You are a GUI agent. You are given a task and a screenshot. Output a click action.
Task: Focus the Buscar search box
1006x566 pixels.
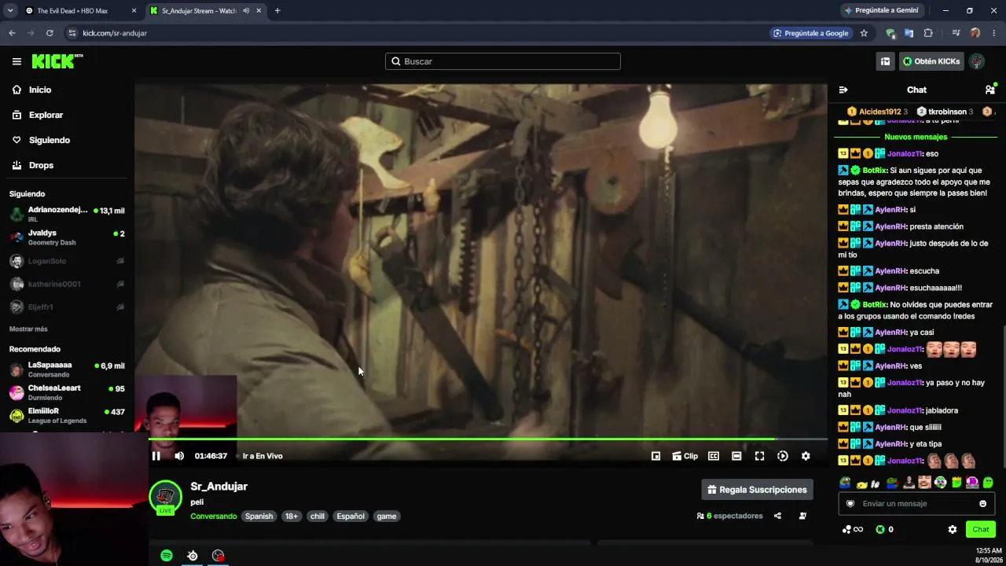pyautogui.click(x=503, y=61)
